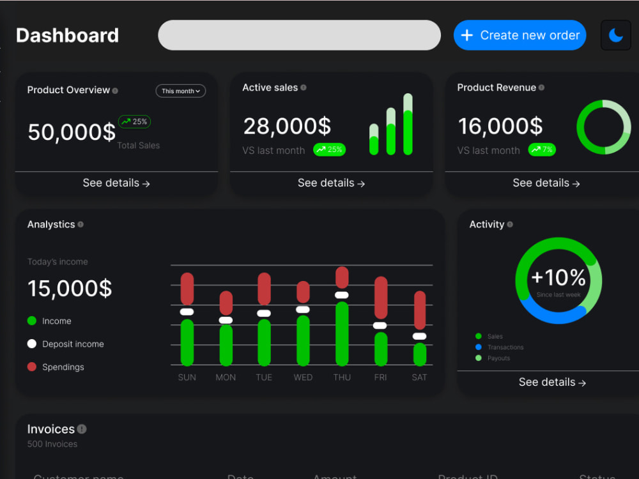Click the 25% growth badge near Total Sales
Image resolution: width=639 pixels, height=479 pixels.
pos(134,121)
